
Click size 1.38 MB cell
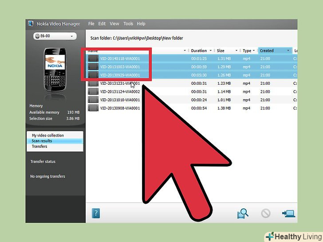[224, 108]
